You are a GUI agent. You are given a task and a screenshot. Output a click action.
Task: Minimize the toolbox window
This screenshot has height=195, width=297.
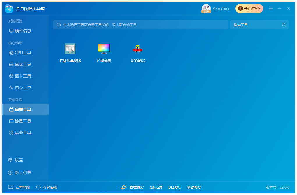click(280, 8)
